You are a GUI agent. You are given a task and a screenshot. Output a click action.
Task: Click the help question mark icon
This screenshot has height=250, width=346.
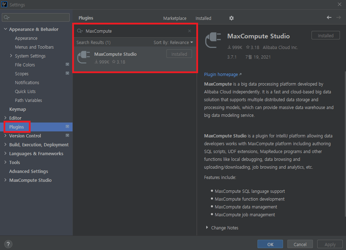[x=8, y=244]
